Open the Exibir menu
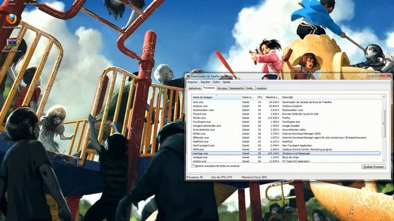This screenshot has width=394, height=221. pyautogui.click(x=216, y=82)
